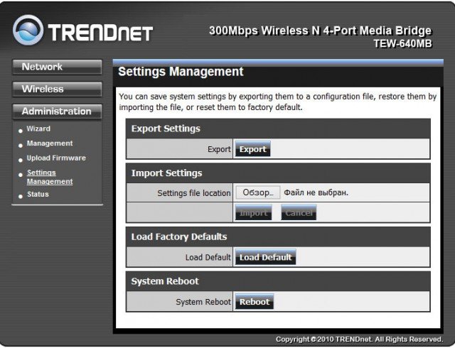
Task: Open the Upload Firmware page
Action: pos(55,158)
